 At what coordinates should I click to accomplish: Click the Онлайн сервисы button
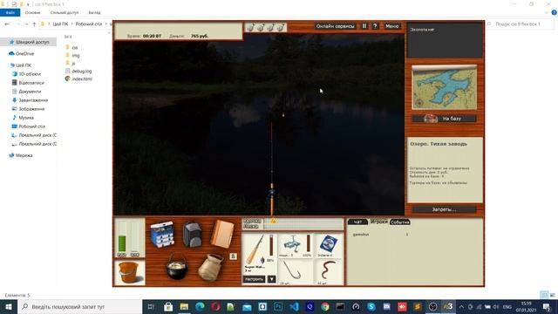click(335, 26)
